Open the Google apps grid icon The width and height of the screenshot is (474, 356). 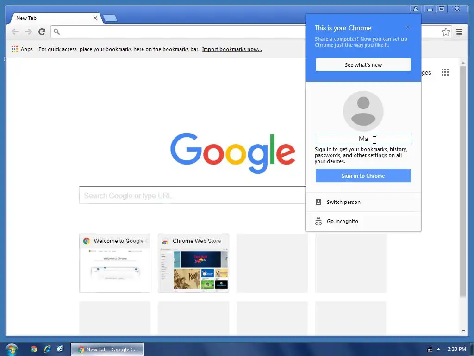coord(445,72)
